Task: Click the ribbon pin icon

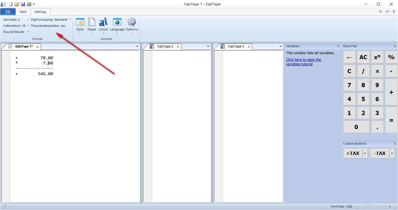Action: point(387,11)
